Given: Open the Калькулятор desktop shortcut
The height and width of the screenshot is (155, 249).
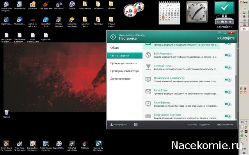Looking at the screenshot, I should [20, 5].
